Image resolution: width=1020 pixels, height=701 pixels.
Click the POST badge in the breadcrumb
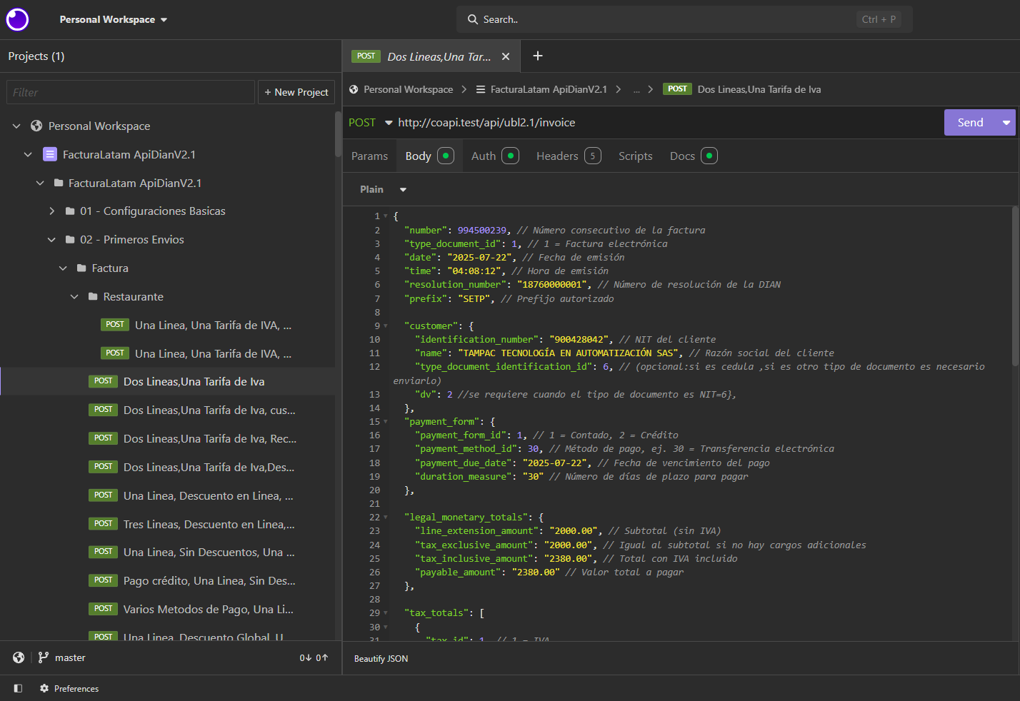[677, 89]
